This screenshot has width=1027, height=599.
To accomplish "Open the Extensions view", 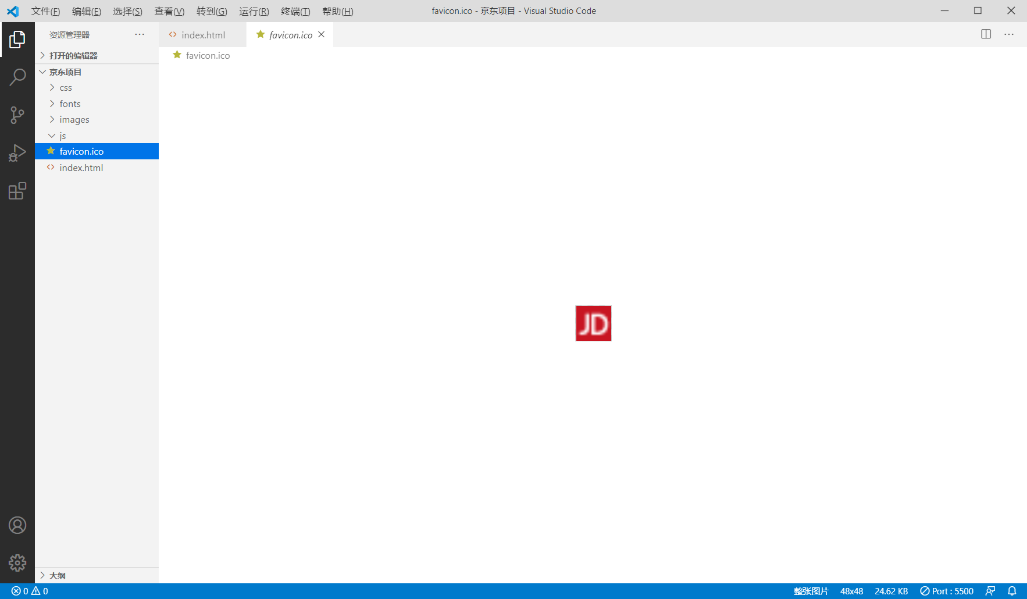I will (17, 191).
